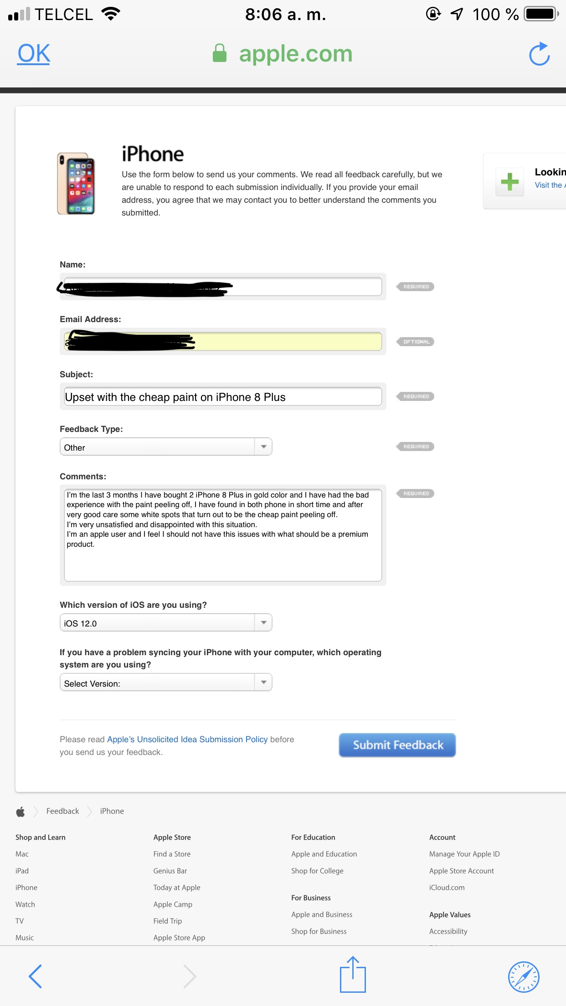Focus the Comments text area
This screenshot has height=1006, width=566.
coord(223,533)
